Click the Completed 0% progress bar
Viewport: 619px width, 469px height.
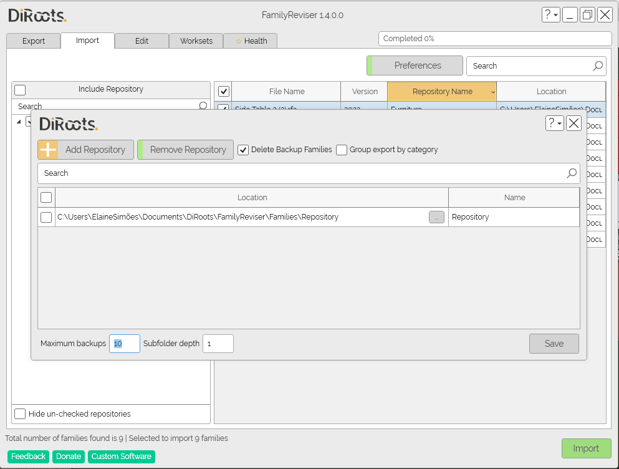494,38
